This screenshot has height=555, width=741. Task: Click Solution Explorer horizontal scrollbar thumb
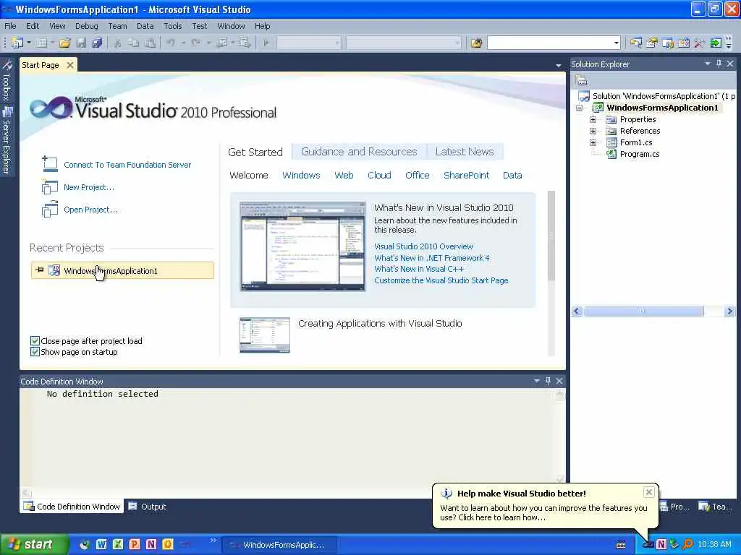tap(643, 311)
